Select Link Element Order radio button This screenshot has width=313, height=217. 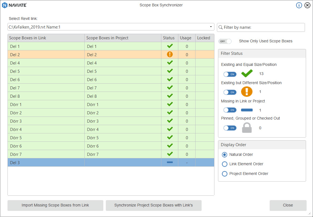click(x=225, y=164)
